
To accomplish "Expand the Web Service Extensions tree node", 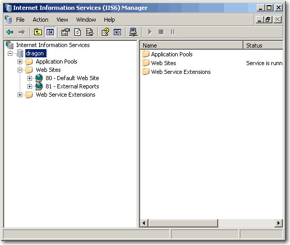I will tap(20, 95).
